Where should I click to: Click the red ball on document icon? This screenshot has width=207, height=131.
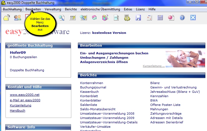click(x=171, y=18)
